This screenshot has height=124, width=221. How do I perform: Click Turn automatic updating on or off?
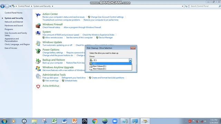coord(57,45)
